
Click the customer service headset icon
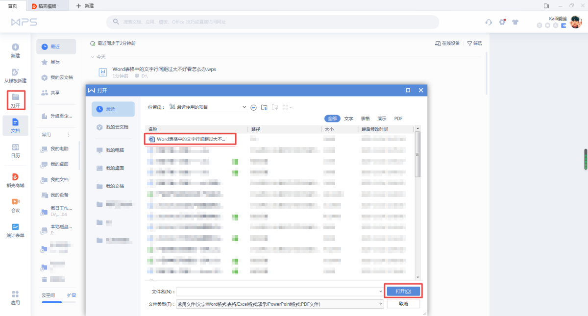[489, 22]
